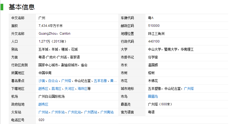This screenshot has height=124, width=236.
Task: Open the 天河区 district link
Action: [x=69, y=89]
